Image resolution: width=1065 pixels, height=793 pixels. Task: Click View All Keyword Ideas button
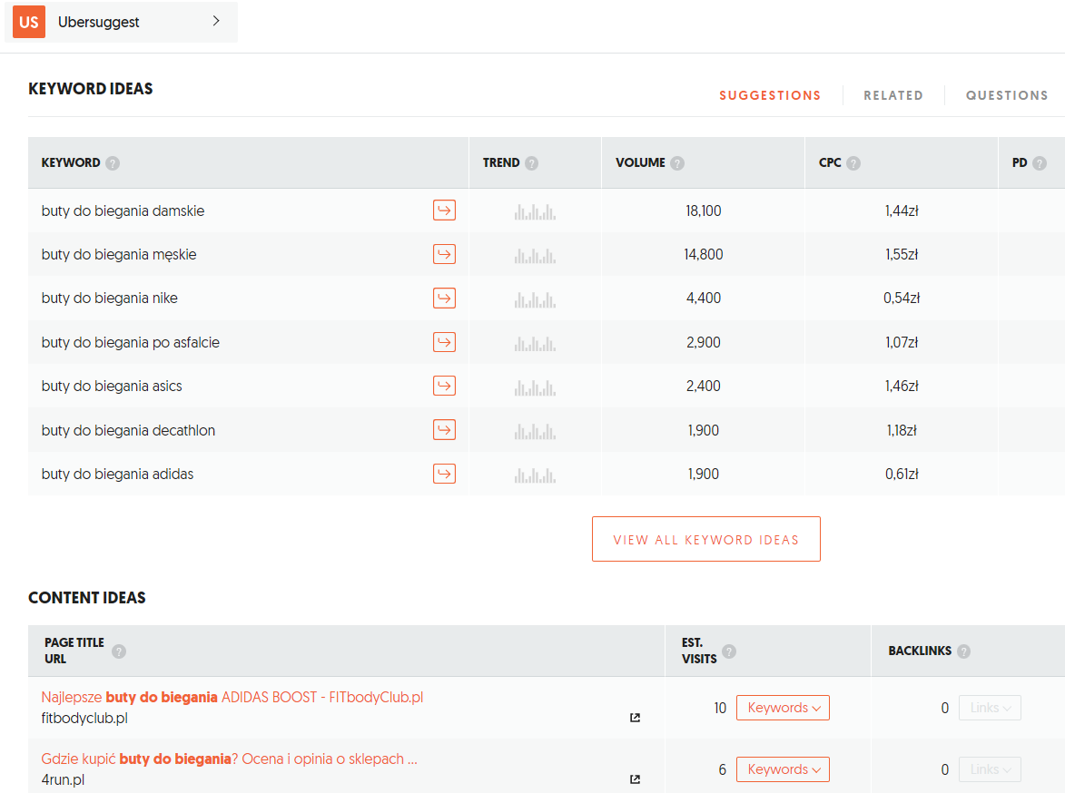pyautogui.click(x=705, y=539)
